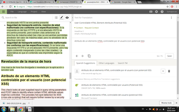
Task: Open the Chrome three-dot menu
Action: (176, 7)
